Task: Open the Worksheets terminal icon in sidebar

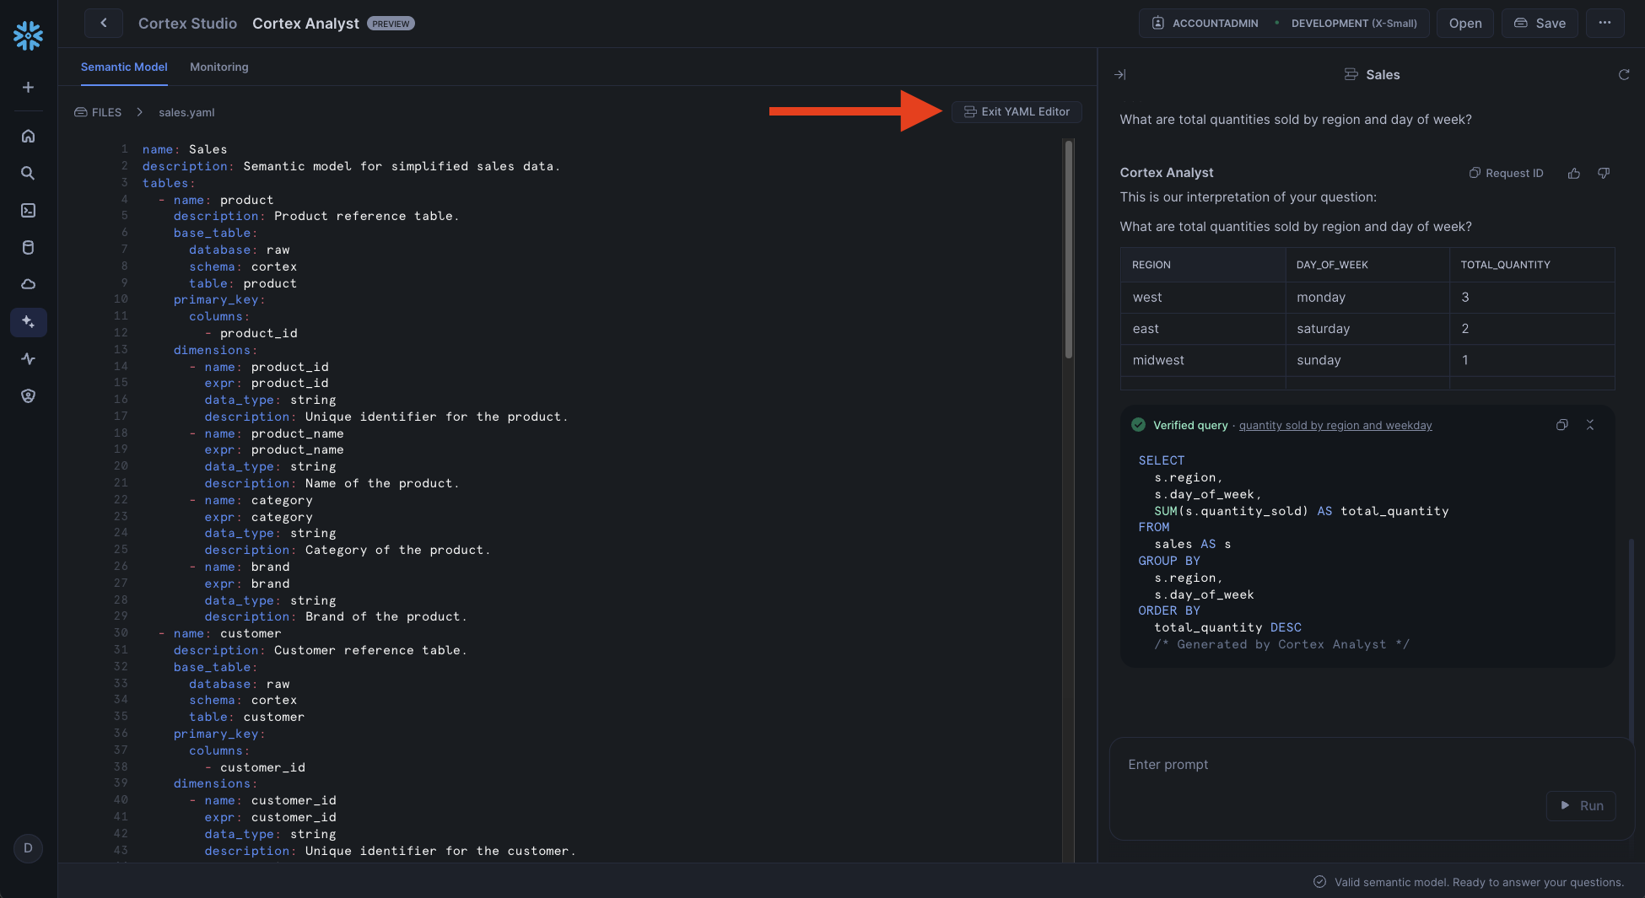Action: coord(28,210)
